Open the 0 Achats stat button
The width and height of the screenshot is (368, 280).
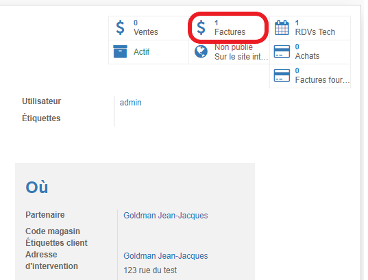coord(310,52)
